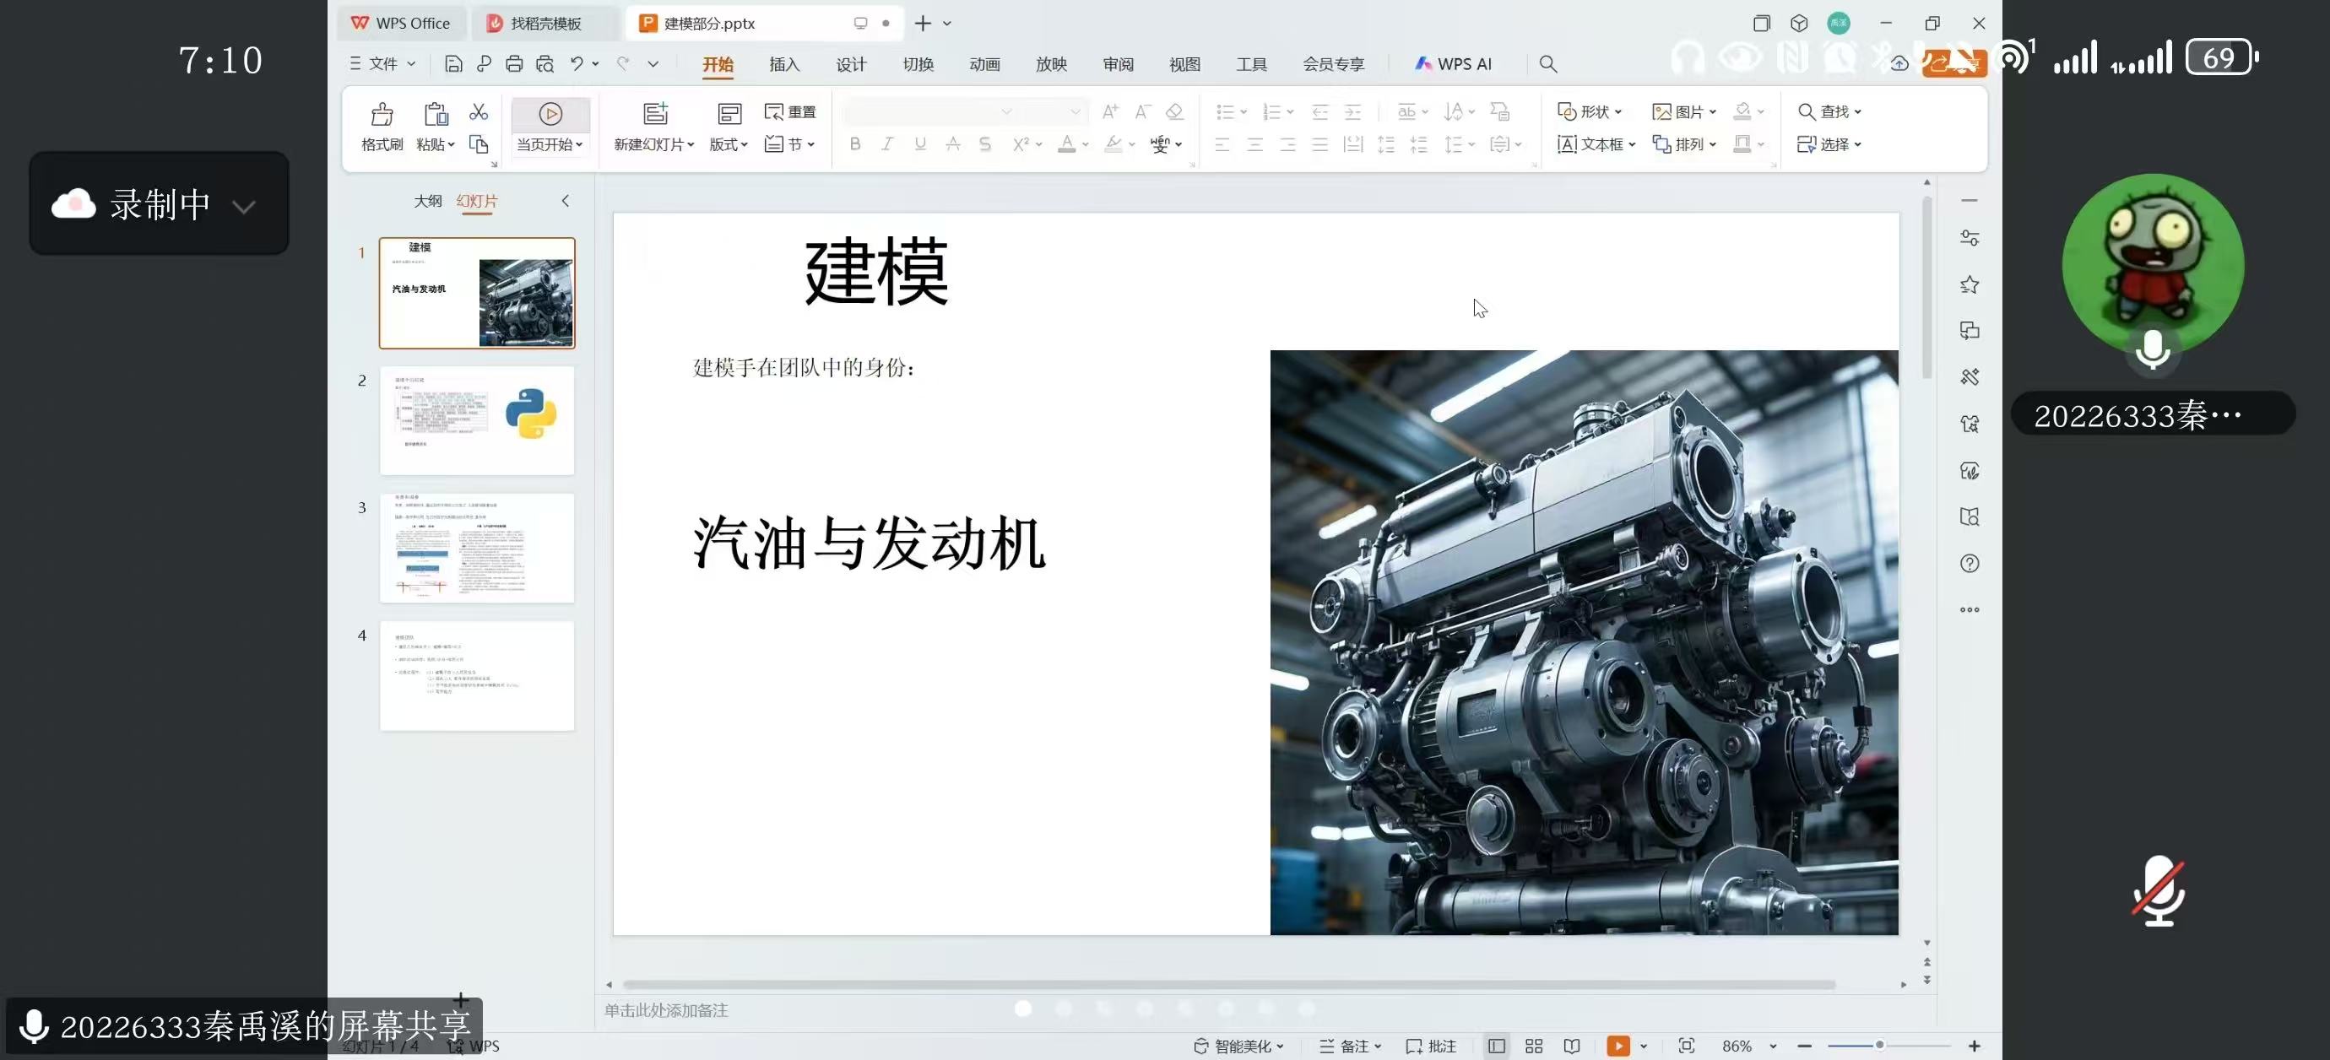Viewport: 2330px width, 1060px height.
Task: Click the notes field 单击此处添加备注
Action: [666, 1010]
